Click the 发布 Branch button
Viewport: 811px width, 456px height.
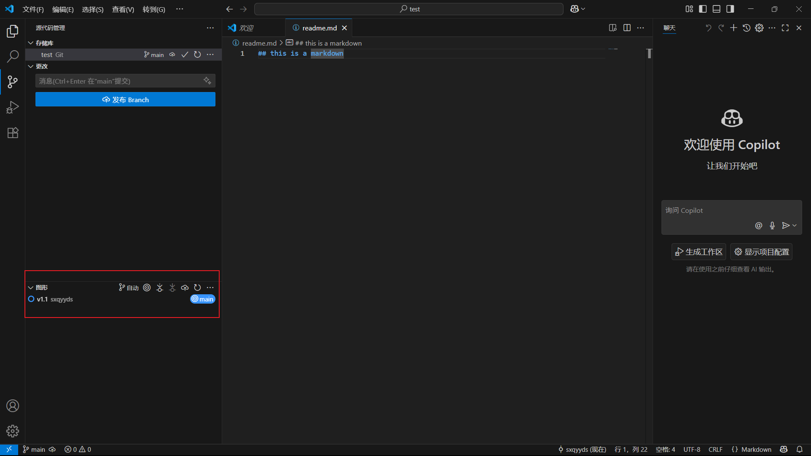pos(125,100)
